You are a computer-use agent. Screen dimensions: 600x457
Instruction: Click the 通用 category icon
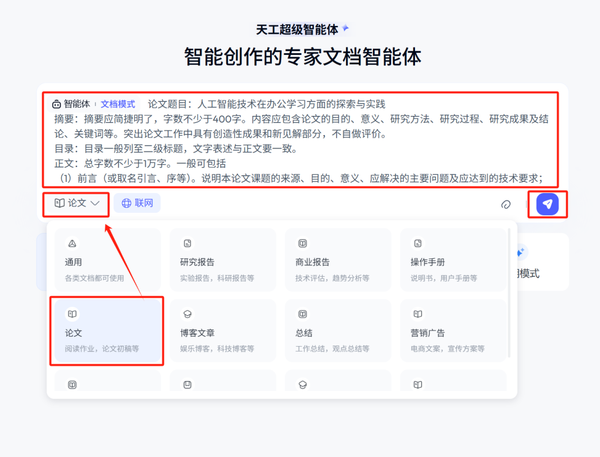[72, 243]
